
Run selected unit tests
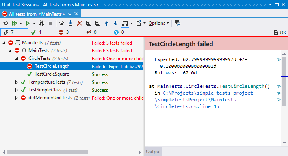tap(28, 23)
